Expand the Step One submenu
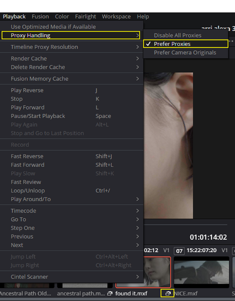The image size is (235, 301). pos(71,228)
